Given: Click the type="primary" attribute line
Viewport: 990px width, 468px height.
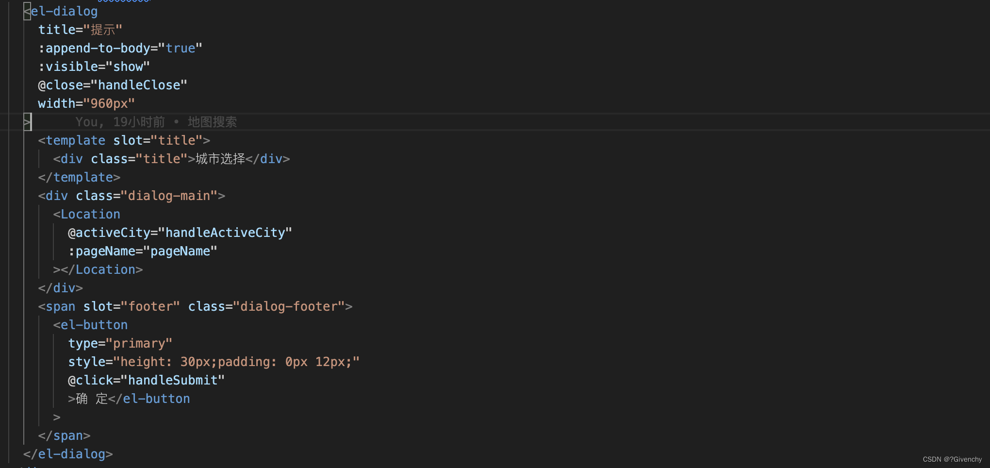Looking at the screenshot, I should pos(120,343).
